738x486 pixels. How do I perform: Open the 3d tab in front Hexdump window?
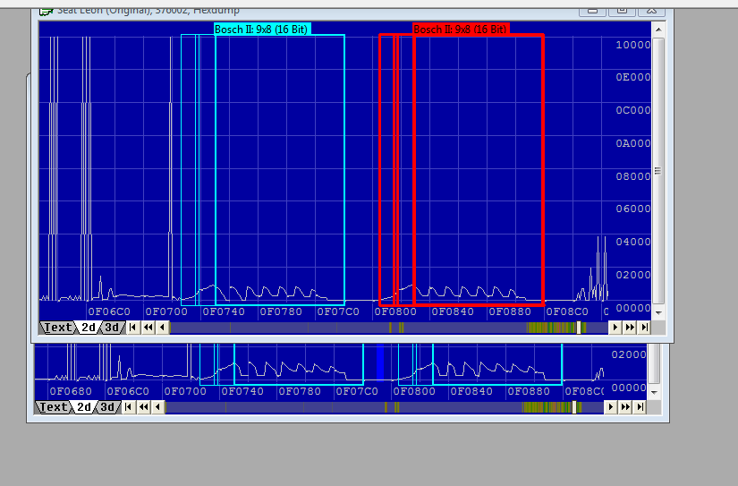[112, 328]
